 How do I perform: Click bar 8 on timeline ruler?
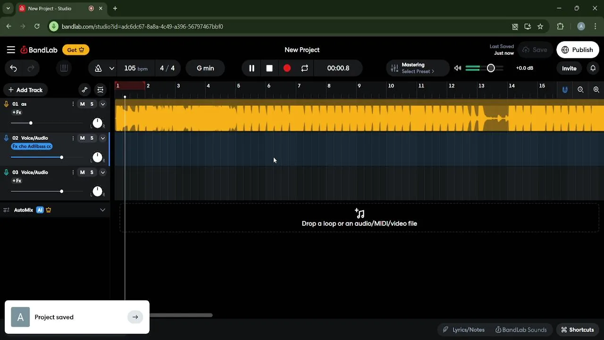click(329, 86)
